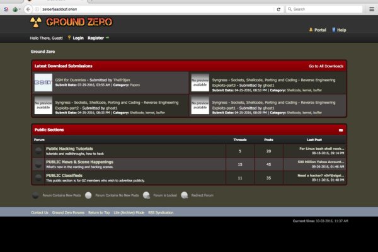The image size is (378, 252).
Task: Collapse the Public Sections panel
Action: click(341, 129)
